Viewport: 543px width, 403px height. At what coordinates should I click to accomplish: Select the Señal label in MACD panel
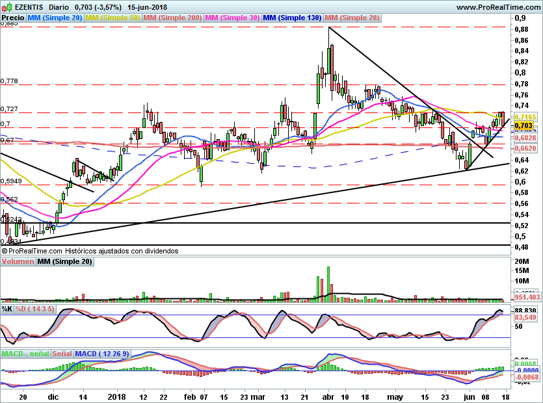(62, 354)
